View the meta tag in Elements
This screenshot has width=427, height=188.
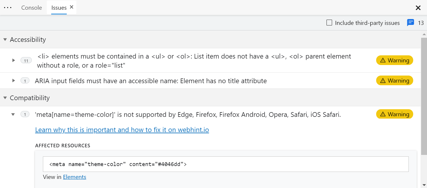74,177
